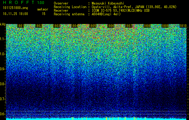
Task: Click the Ovserver label
Action: [x=61, y=3]
